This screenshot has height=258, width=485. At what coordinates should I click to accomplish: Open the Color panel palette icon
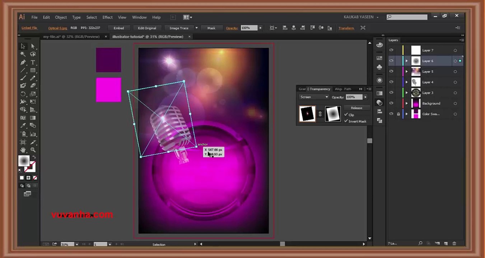click(x=379, y=45)
